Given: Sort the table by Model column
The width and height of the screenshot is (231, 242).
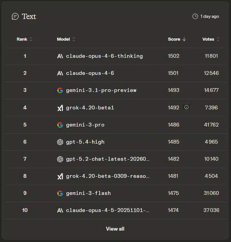Looking at the screenshot, I should click(x=66, y=39).
